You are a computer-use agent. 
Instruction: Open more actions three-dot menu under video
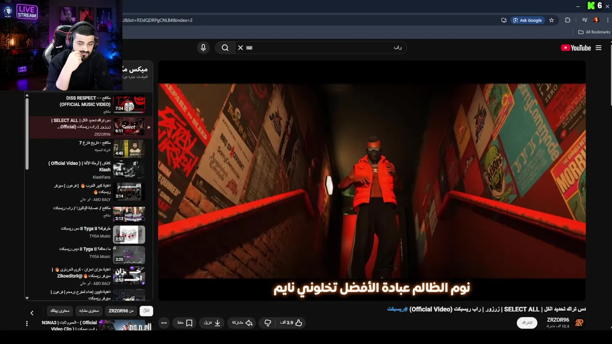pos(164,323)
